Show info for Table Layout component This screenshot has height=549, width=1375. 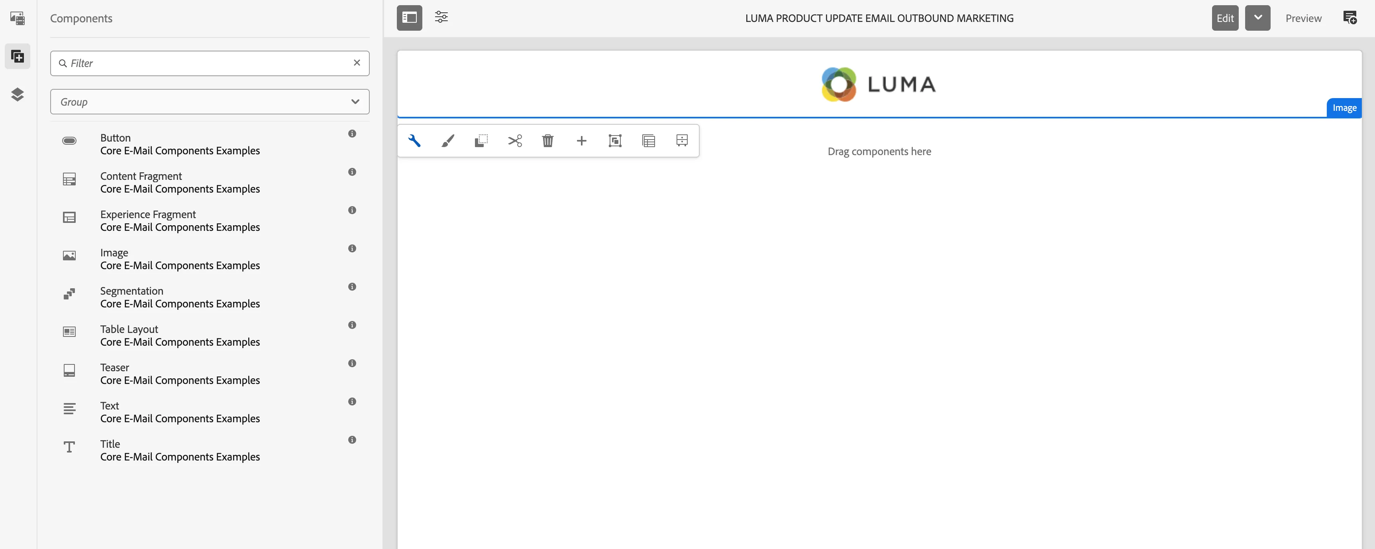[352, 325]
